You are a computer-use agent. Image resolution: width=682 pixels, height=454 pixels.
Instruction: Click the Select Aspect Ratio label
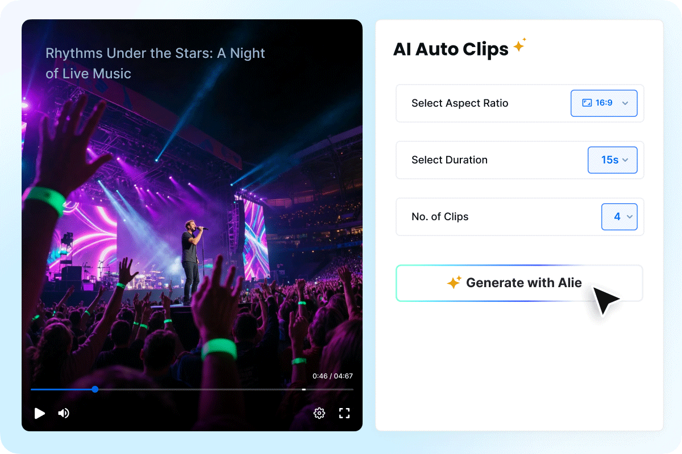[460, 103]
